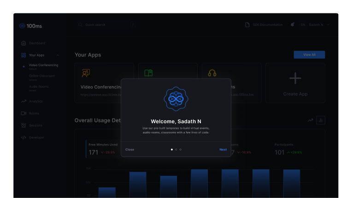This screenshot has height=198, width=352.
Task: Click the green book classroom card icon
Action: click(x=148, y=73)
